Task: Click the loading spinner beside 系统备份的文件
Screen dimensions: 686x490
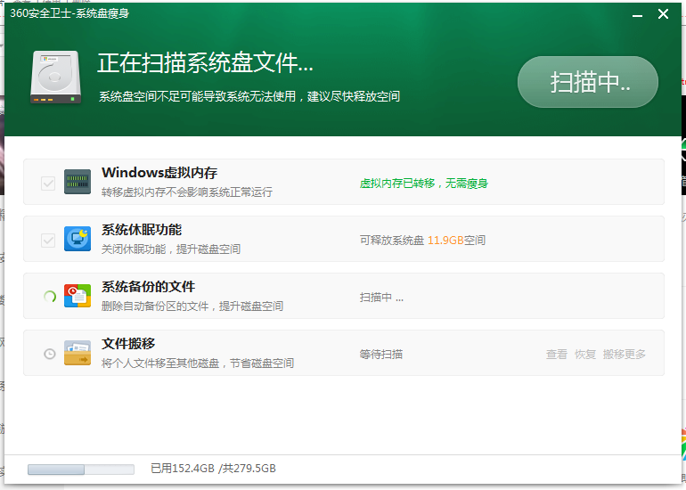Action: click(50, 297)
